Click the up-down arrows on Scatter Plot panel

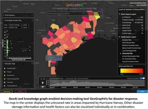32,20
